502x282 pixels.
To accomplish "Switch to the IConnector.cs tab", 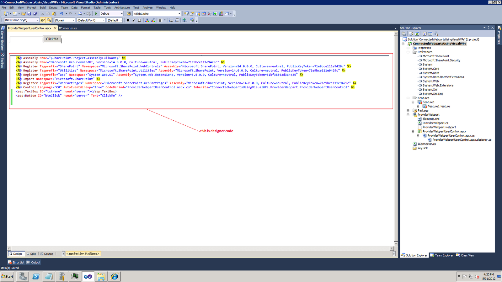I will pos(68,28).
